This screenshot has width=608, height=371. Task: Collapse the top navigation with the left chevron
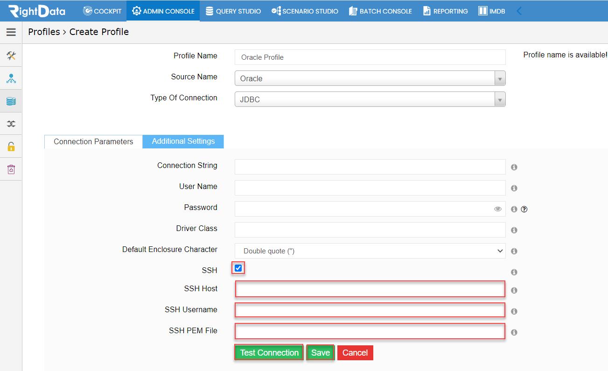click(519, 11)
